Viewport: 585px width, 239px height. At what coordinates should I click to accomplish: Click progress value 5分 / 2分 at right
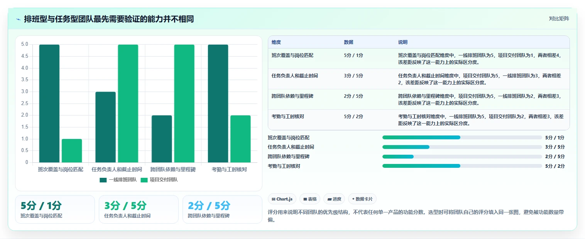555,166
